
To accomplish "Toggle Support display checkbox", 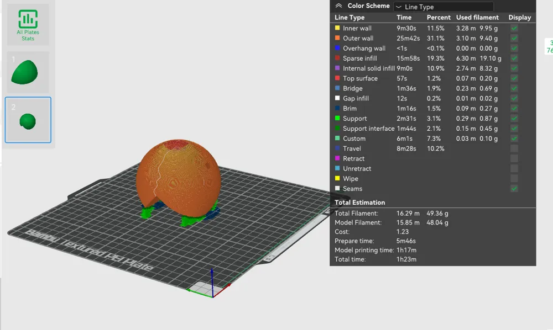I will click(x=514, y=118).
